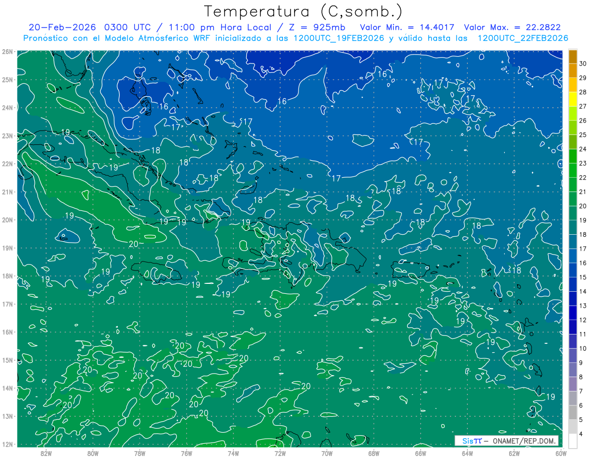Pick the color bar swatch labeled 15
Image resolution: width=596 pixels, height=460 pixels.
573,269
